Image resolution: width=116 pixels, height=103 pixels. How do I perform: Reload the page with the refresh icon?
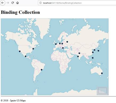[13, 3]
